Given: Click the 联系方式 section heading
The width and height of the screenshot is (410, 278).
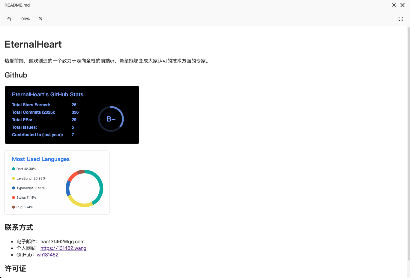Looking at the screenshot, I should (x=19, y=227).
